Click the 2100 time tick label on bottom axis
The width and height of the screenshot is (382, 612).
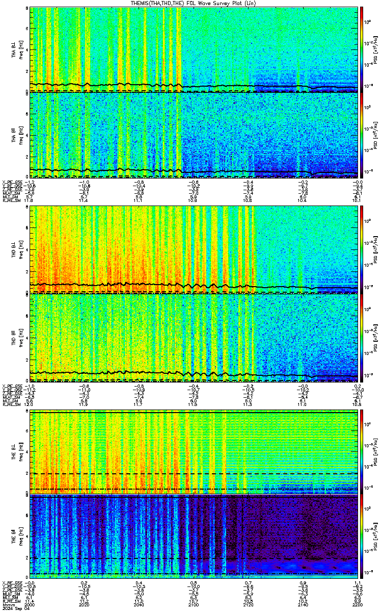click(x=194, y=605)
